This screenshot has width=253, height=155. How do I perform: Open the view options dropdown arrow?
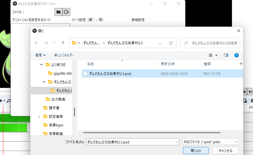coord(216,55)
